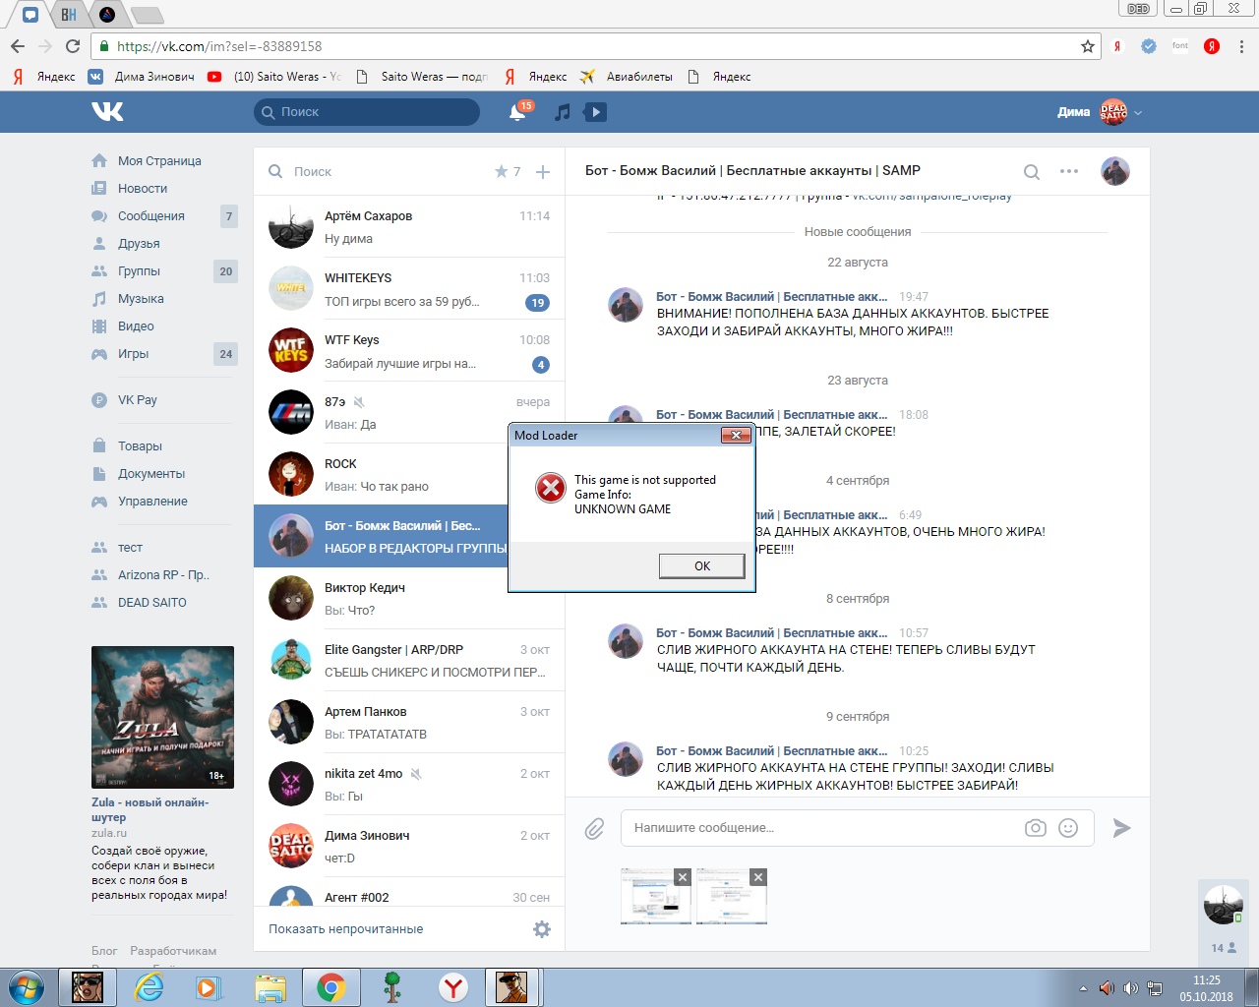Reload page in Chrome
This screenshot has width=1259, height=1007.
(73, 46)
